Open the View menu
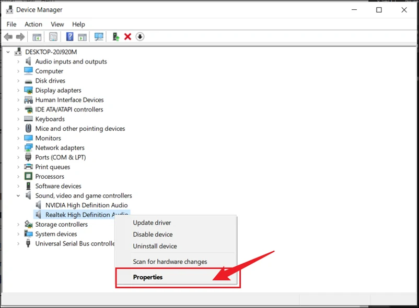 pyautogui.click(x=57, y=24)
